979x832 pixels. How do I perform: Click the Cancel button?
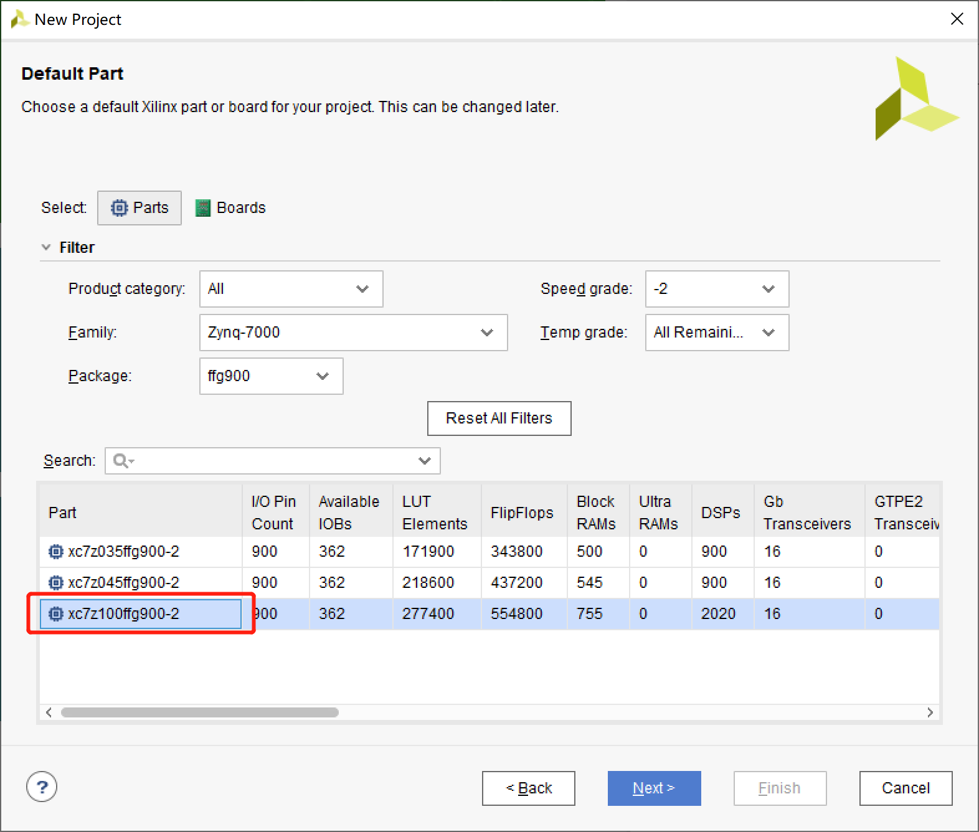click(x=906, y=788)
